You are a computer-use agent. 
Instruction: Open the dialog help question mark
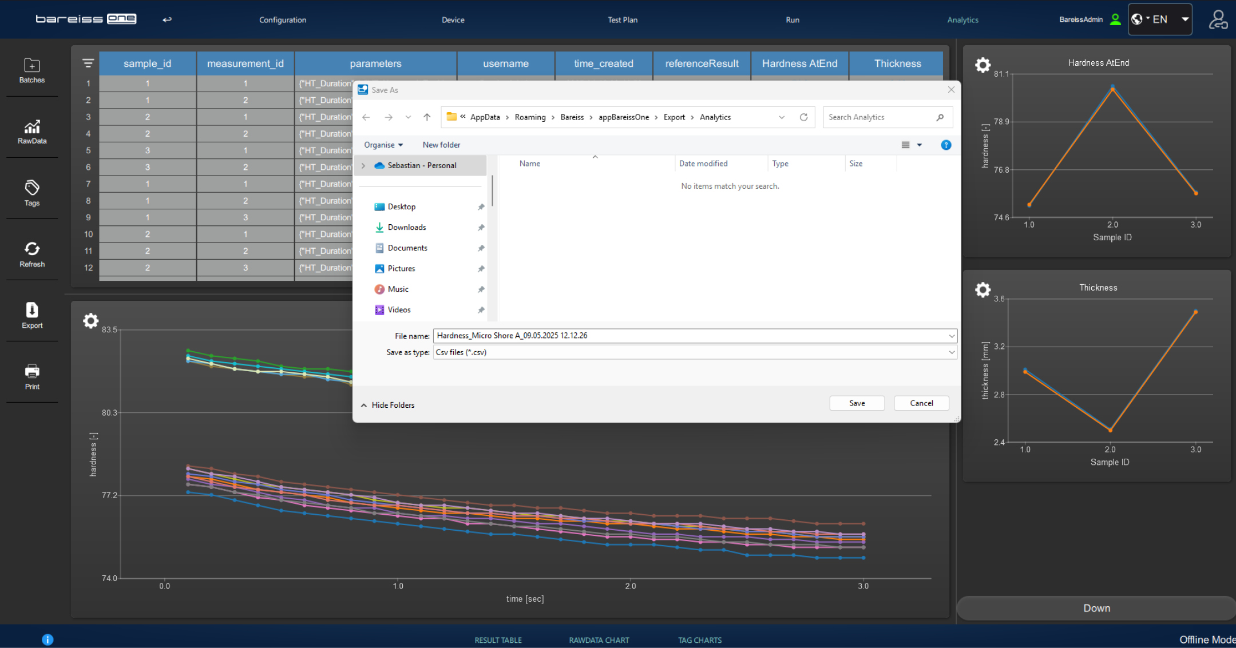tap(946, 145)
